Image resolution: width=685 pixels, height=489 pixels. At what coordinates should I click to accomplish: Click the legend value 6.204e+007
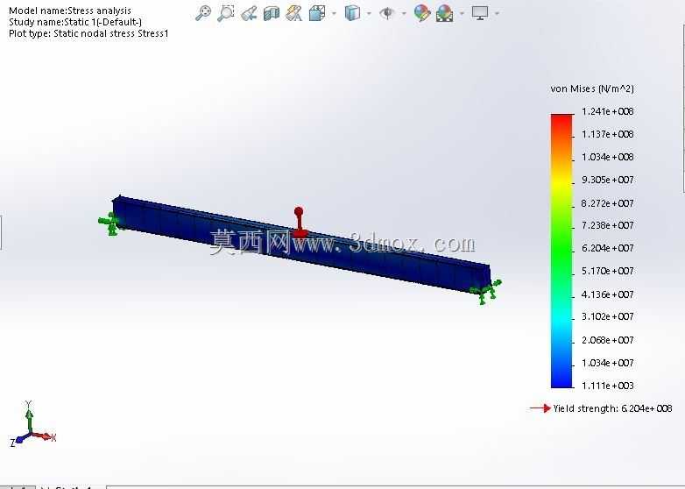click(607, 248)
